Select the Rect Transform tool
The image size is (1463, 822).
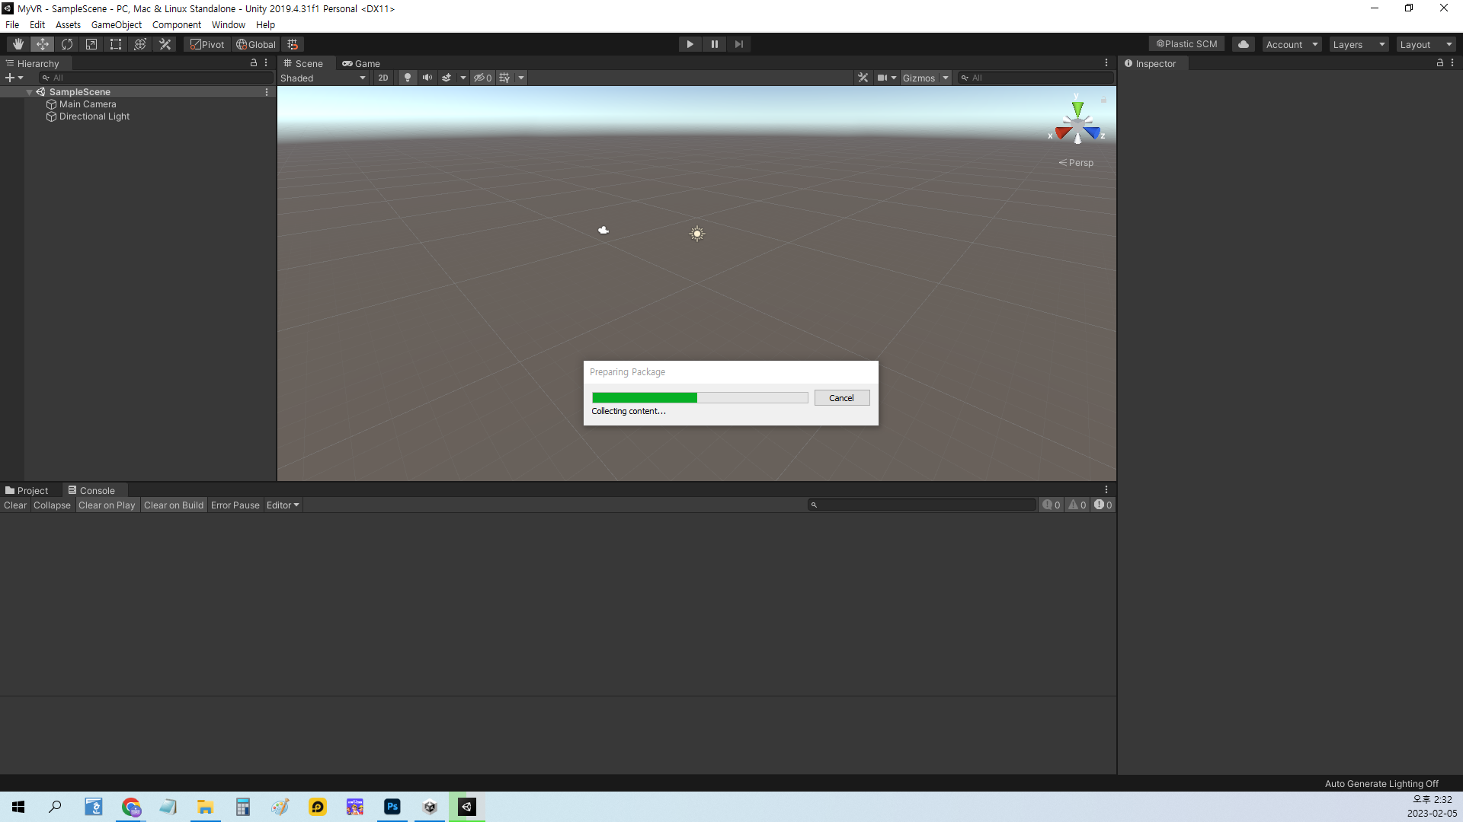tap(116, 44)
